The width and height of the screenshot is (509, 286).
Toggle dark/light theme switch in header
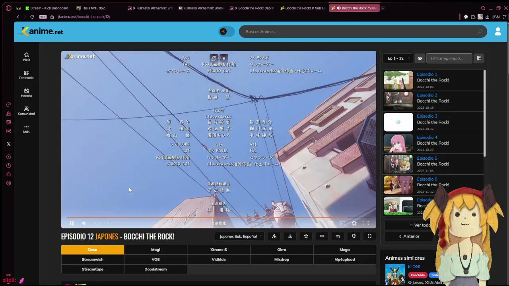(x=226, y=31)
